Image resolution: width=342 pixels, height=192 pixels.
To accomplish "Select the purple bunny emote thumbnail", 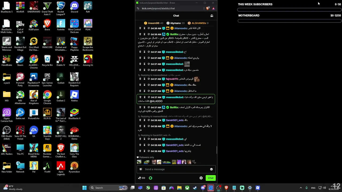I will point(179,162).
